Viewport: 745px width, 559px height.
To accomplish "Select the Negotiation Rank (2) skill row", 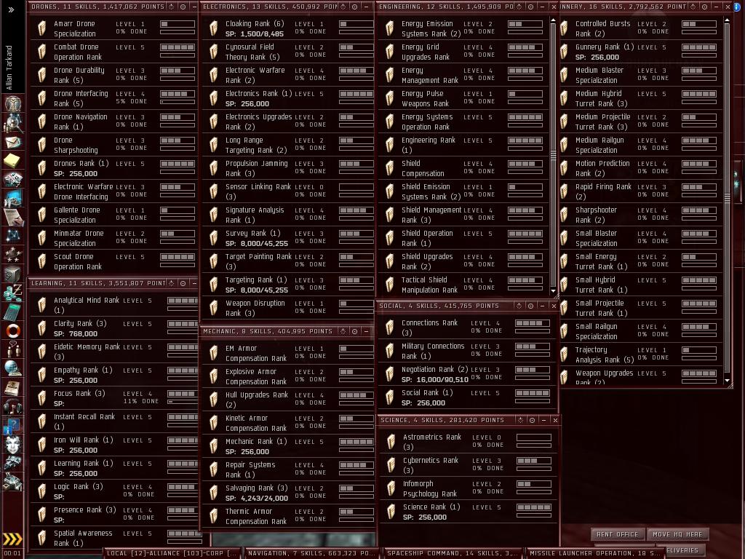I will coord(468,374).
